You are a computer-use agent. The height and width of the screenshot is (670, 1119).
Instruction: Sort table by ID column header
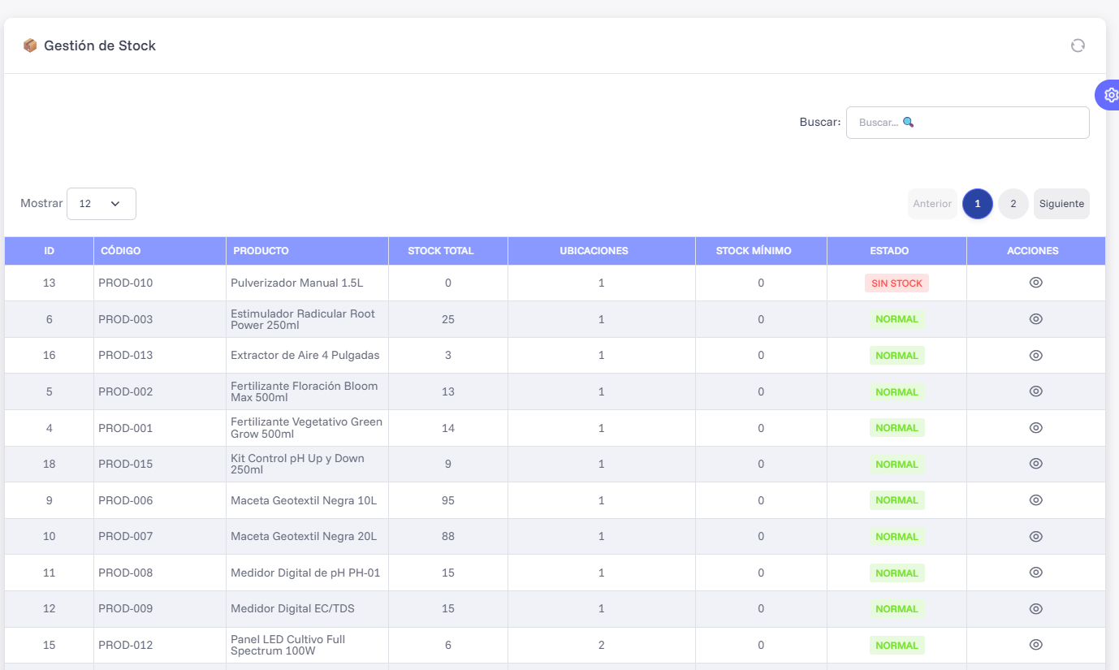coord(50,251)
